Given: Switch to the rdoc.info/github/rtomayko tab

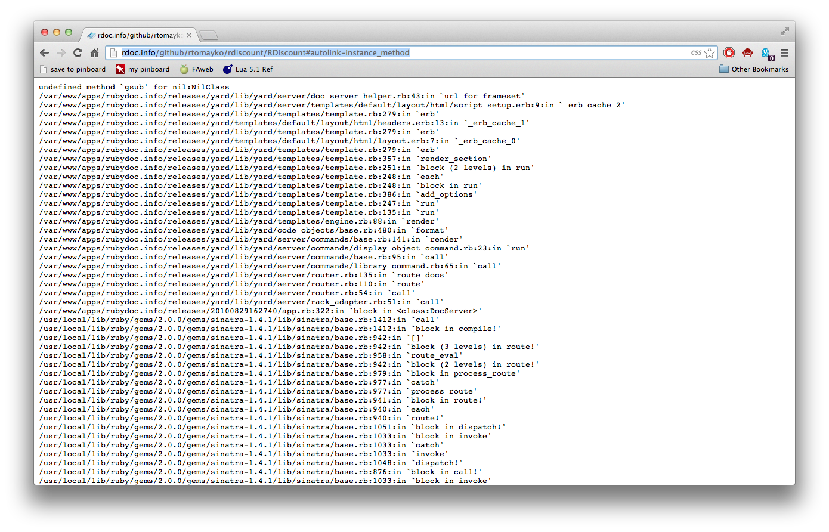Looking at the screenshot, I should coord(140,35).
